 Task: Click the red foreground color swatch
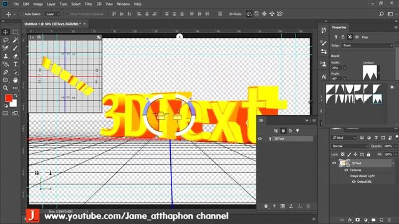click(x=8, y=98)
